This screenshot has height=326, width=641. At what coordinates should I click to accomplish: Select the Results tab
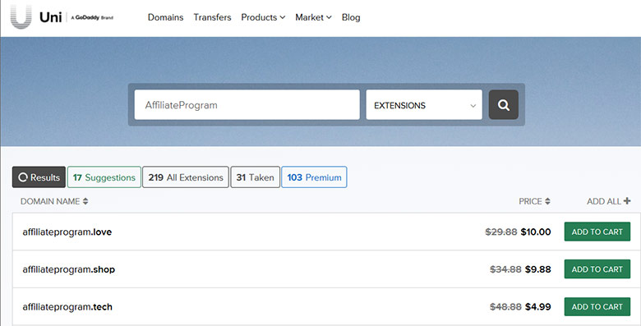click(x=39, y=177)
